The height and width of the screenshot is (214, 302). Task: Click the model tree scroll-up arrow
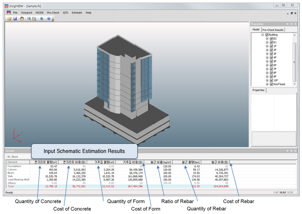click(294, 35)
